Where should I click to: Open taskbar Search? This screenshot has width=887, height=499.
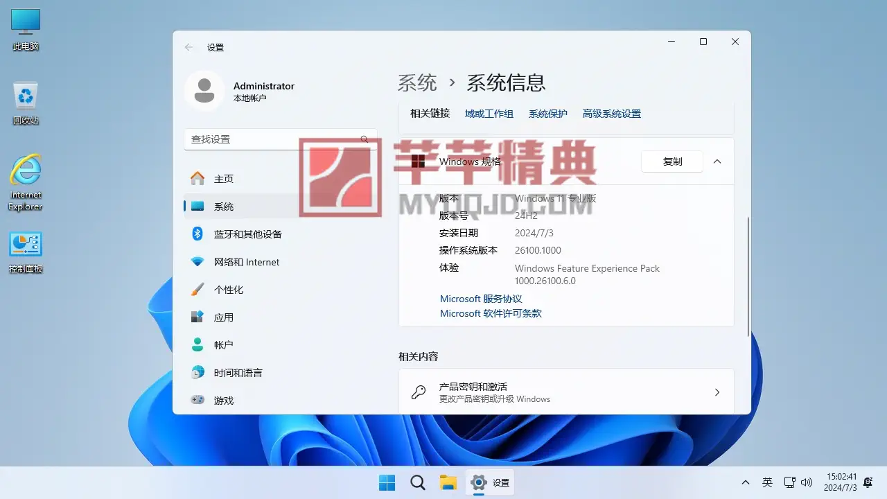pyautogui.click(x=418, y=482)
